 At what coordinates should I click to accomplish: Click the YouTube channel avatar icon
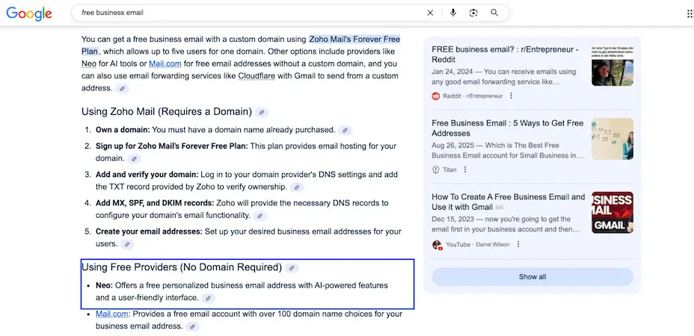tap(437, 244)
